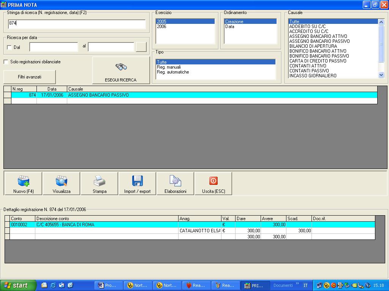Viewport: 389px width, 291px height.
Task: Click the Causale list scroll-down arrow
Action: point(381,75)
